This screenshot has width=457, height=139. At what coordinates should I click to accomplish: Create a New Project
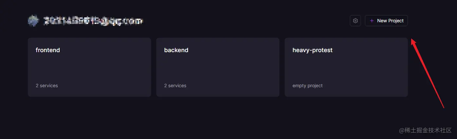[x=386, y=21]
